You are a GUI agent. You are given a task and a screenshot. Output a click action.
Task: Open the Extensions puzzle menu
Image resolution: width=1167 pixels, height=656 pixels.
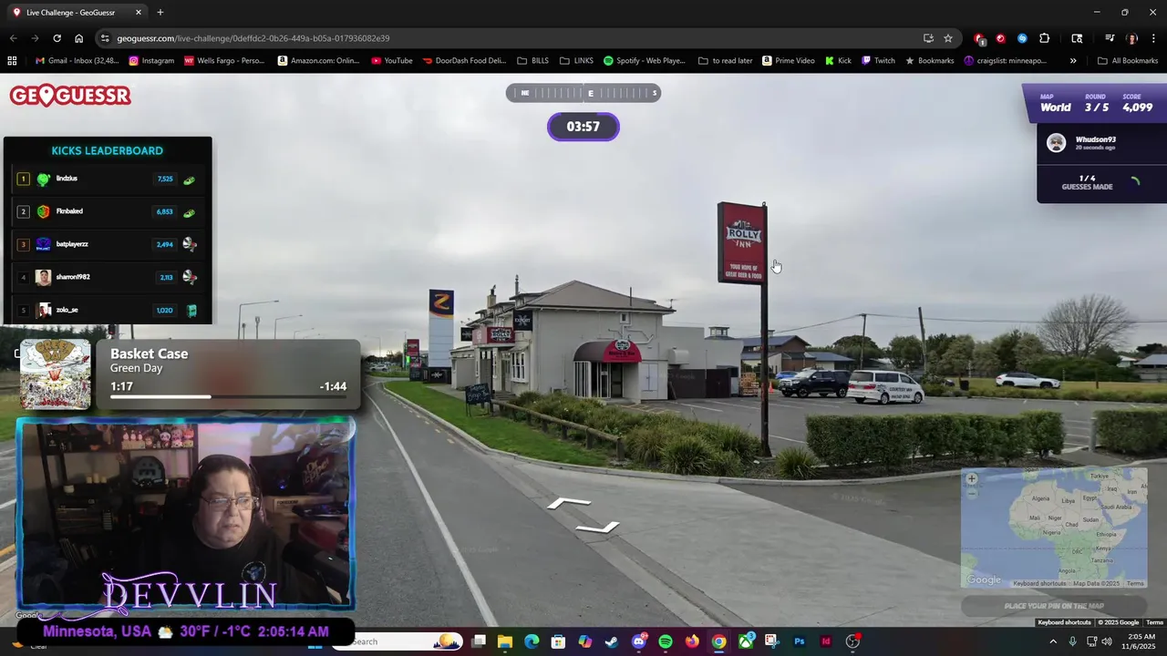(1044, 38)
